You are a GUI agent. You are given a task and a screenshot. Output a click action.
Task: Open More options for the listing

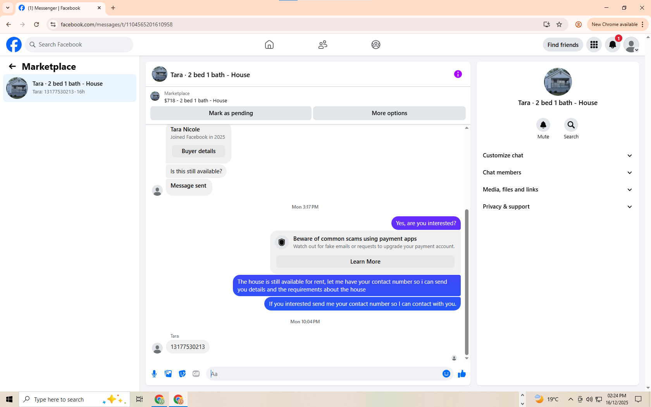coord(389,113)
